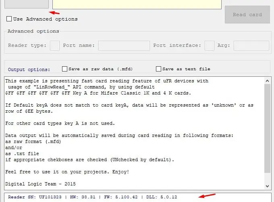274x202 pixels.
Task: Click 'FW: 5.100.42' in status bar
Action: tap(121, 197)
